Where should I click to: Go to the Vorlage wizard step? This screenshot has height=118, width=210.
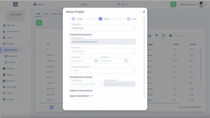77,19
